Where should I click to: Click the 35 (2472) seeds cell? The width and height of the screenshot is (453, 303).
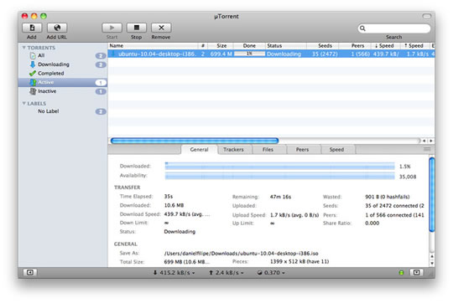325,54
